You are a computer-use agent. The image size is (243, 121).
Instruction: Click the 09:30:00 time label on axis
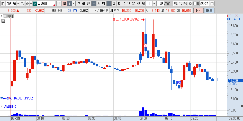(x=235, y=119)
